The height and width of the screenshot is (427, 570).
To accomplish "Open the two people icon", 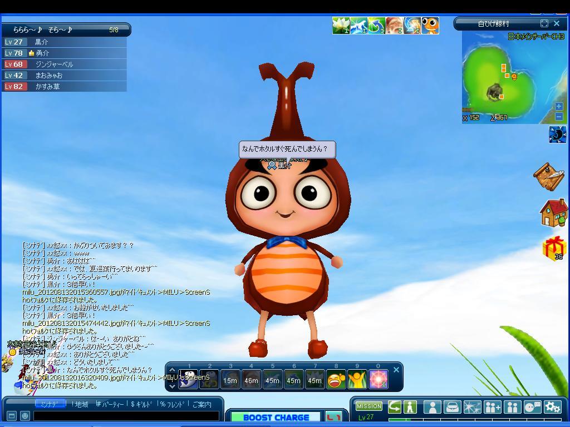I will coord(513,407).
